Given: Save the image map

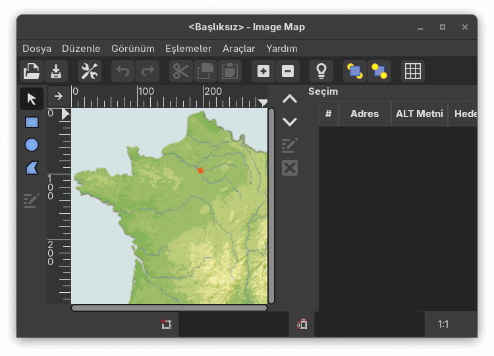Looking at the screenshot, I should (x=56, y=71).
